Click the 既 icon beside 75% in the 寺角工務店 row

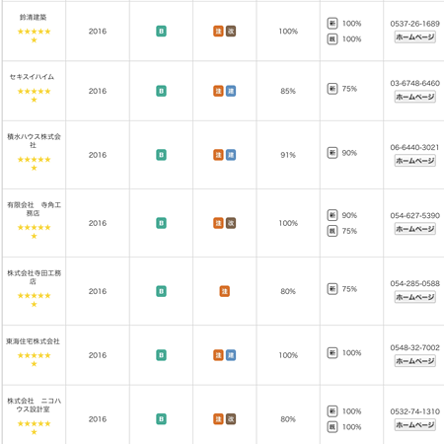[333, 231]
